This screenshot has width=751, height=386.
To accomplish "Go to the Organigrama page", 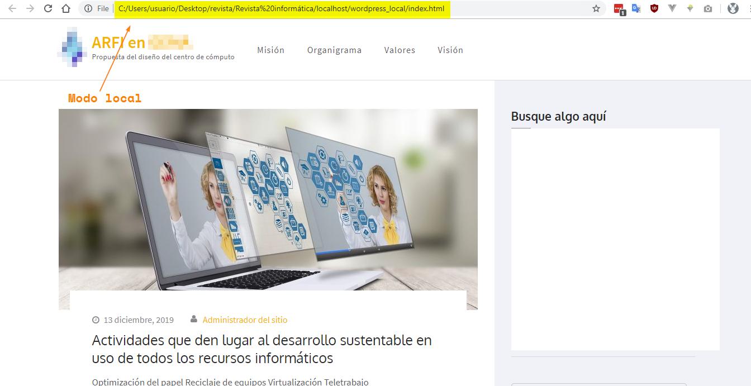I will (x=334, y=50).
